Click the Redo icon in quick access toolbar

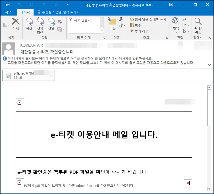click(x=32, y=4)
